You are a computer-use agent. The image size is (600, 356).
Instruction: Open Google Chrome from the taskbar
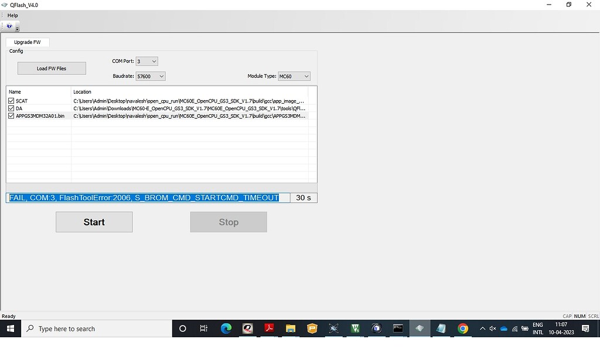click(x=463, y=328)
